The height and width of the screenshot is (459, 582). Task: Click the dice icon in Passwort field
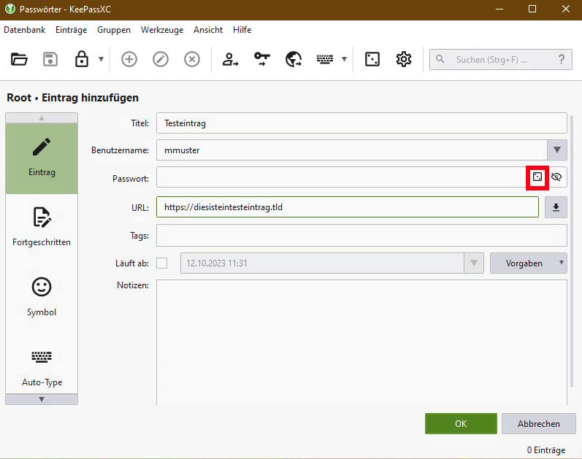click(537, 177)
